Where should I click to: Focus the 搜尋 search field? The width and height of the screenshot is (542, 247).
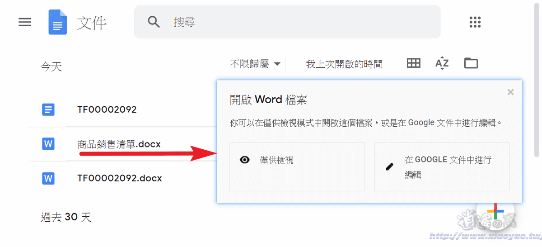pos(287,22)
